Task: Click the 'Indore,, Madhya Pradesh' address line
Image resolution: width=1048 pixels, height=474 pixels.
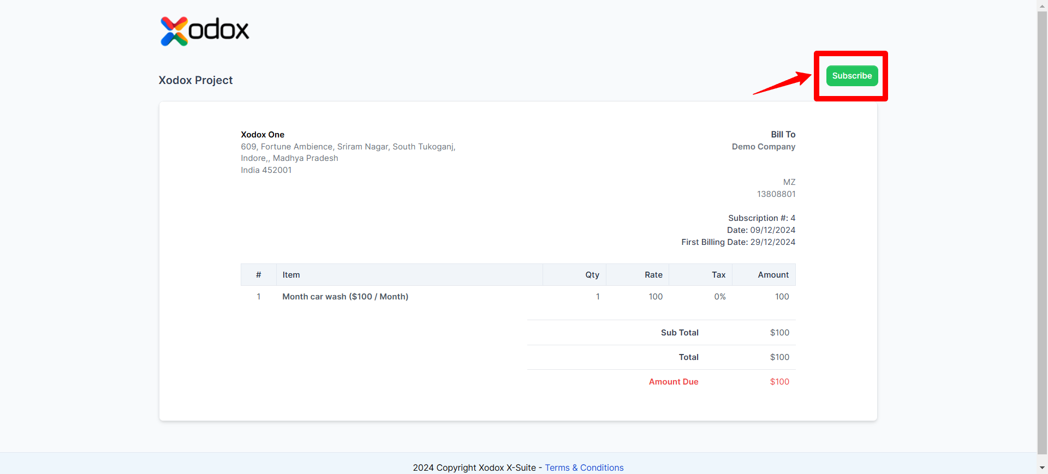Action: click(289, 158)
